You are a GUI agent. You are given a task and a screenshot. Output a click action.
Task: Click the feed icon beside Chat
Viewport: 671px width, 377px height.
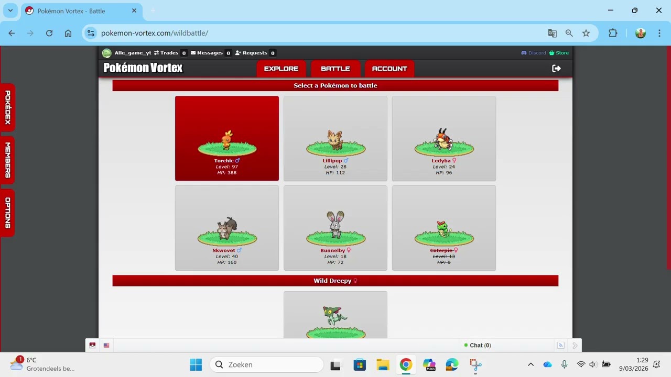560,345
